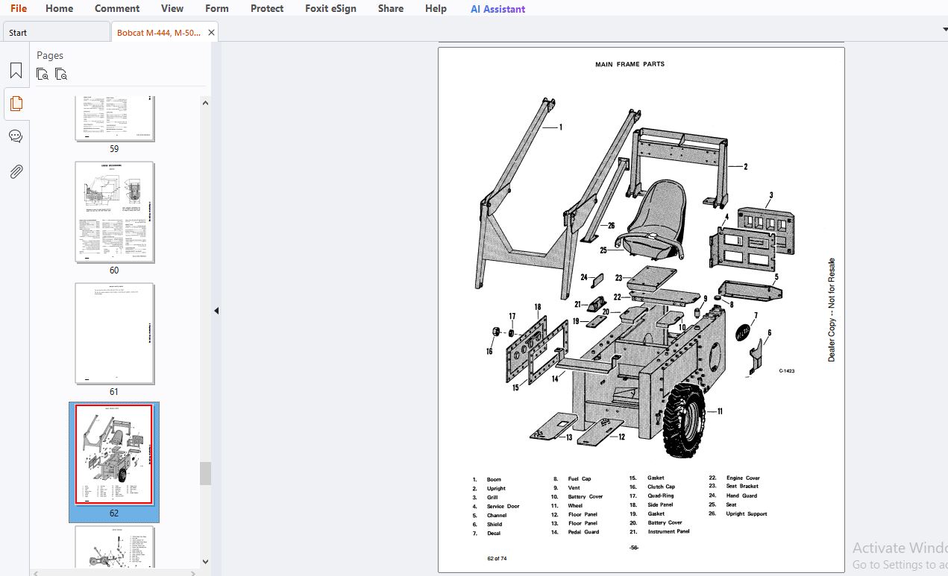Click the C-1423 figure code
Image resolution: width=948 pixels, height=576 pixels.
pyautogui.click(x=787, y=370)
